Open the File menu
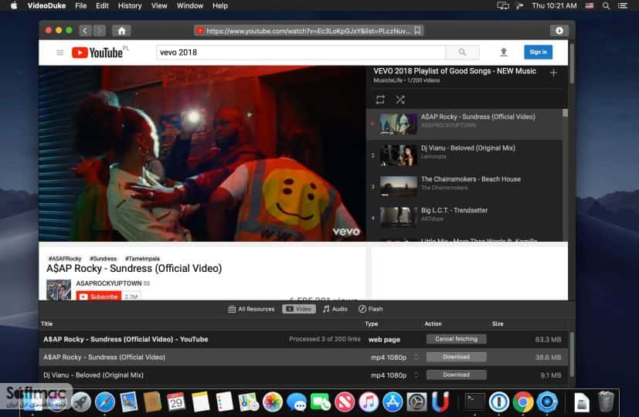 click(80, 5)
